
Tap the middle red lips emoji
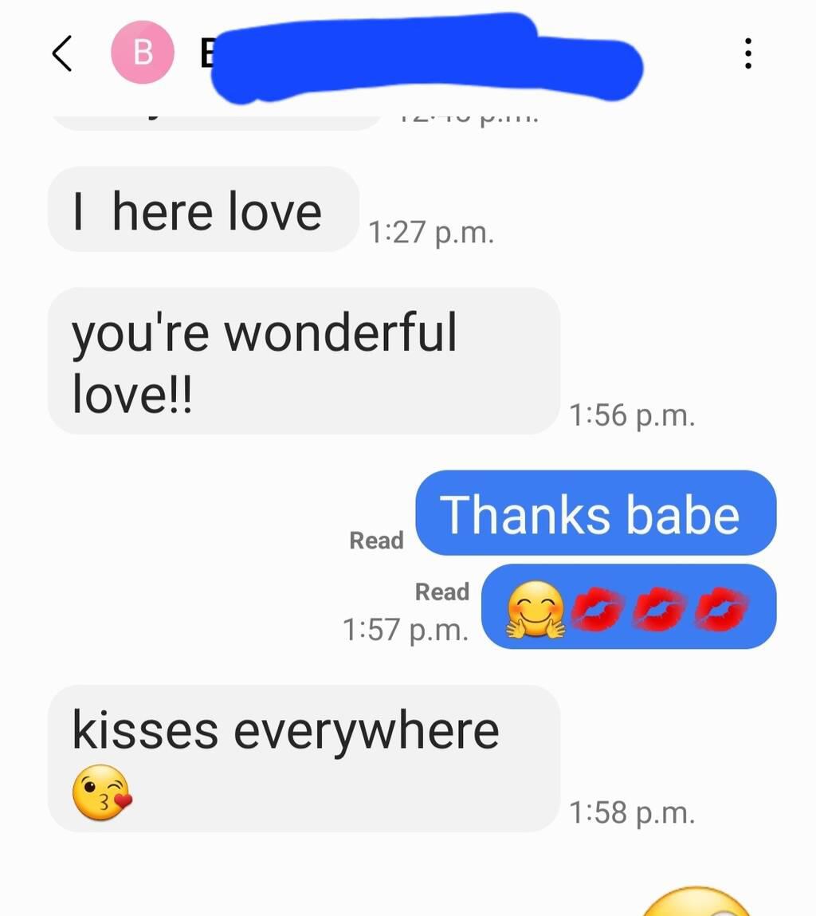(659, 609)
